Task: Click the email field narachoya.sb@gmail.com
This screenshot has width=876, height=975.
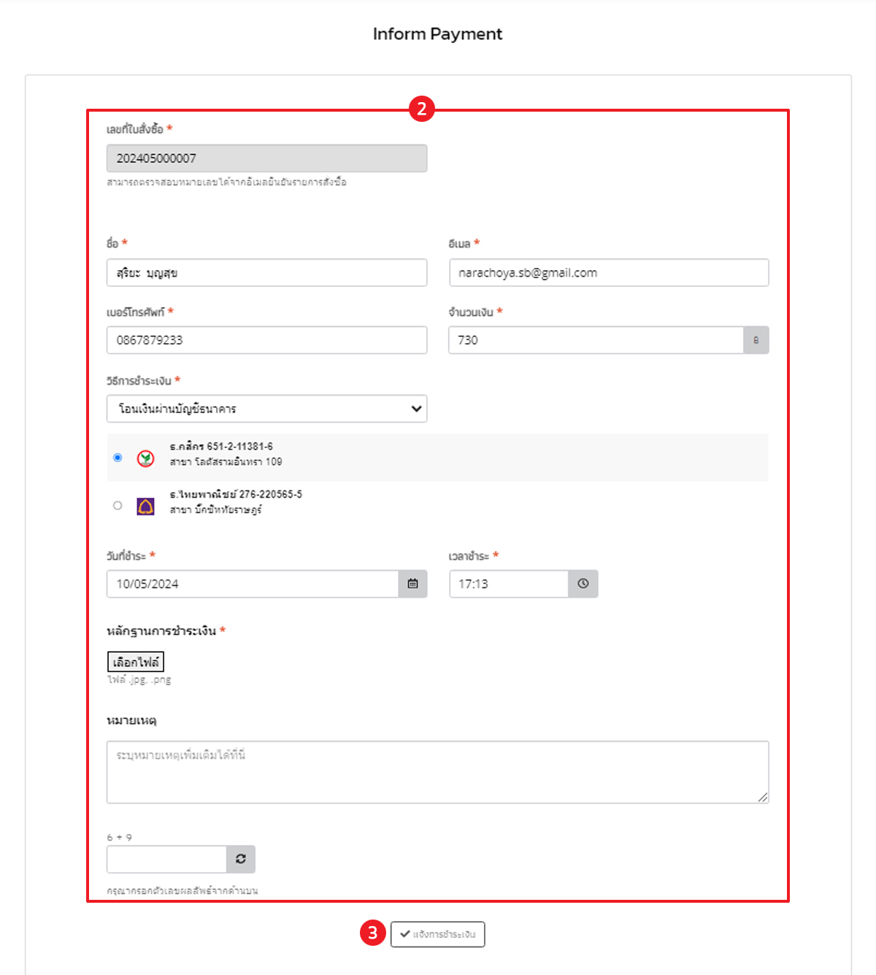Action: (608, 273)
